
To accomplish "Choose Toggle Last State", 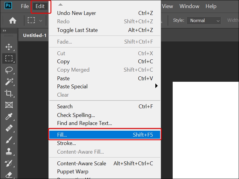I will (x=105, y=30).
